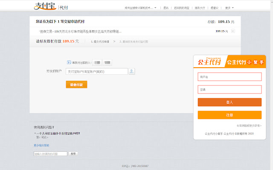Select second previous payer chip
Viewport: 273px width, 170px height.
pos(107,62)
